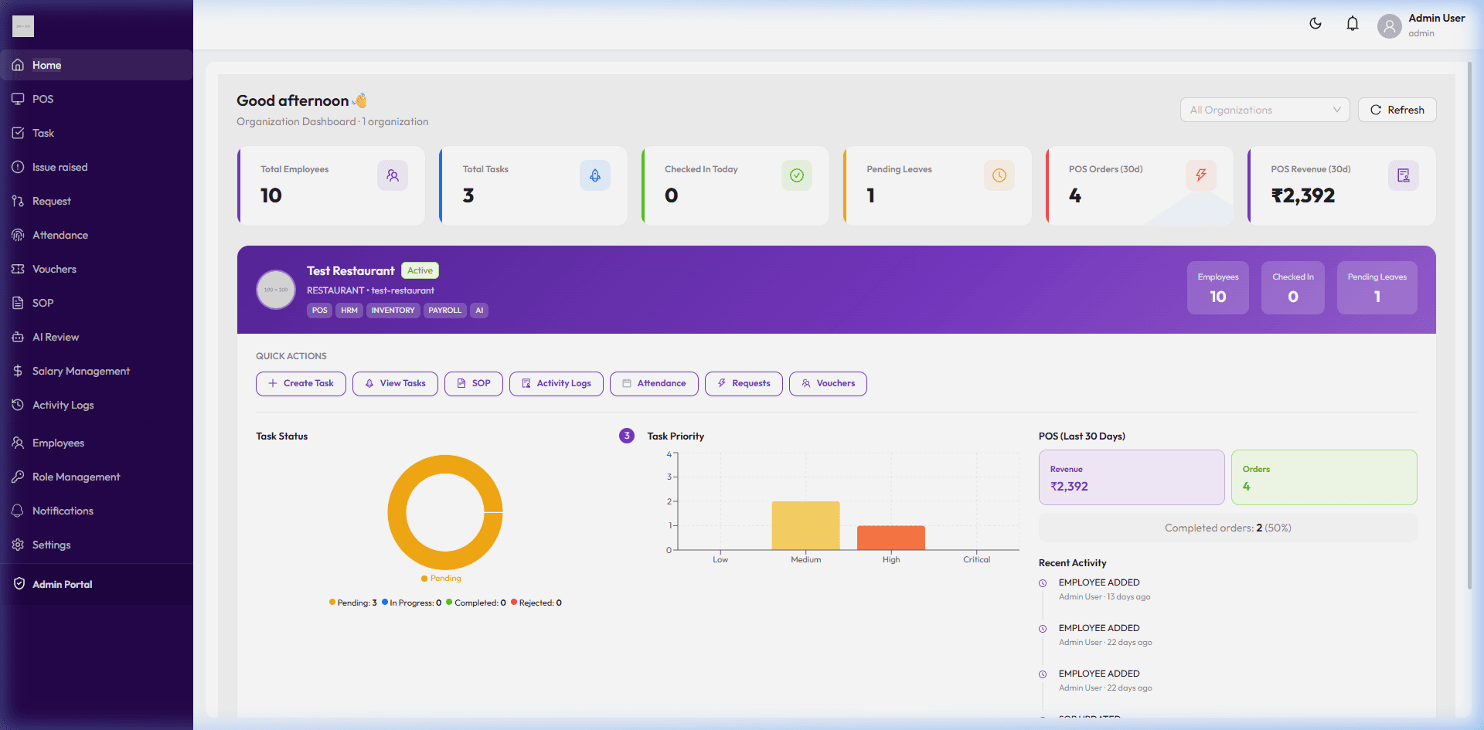The width and height of the screenshot is (1484, 730).
Task: Open the Admin Portal menu entry
Action: 62,584
